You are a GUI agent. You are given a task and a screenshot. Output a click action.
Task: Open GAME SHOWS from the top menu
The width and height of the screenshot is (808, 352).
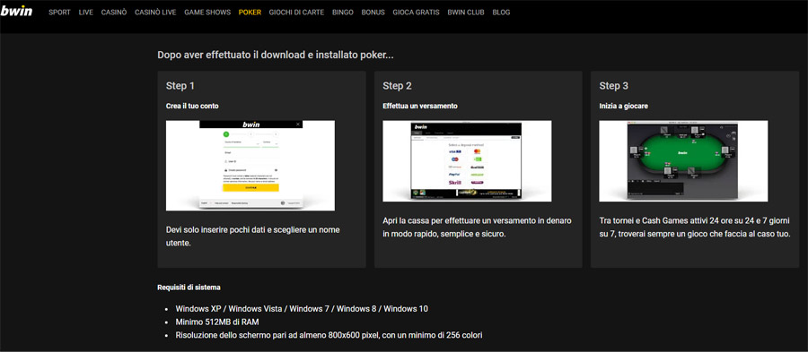207,13
